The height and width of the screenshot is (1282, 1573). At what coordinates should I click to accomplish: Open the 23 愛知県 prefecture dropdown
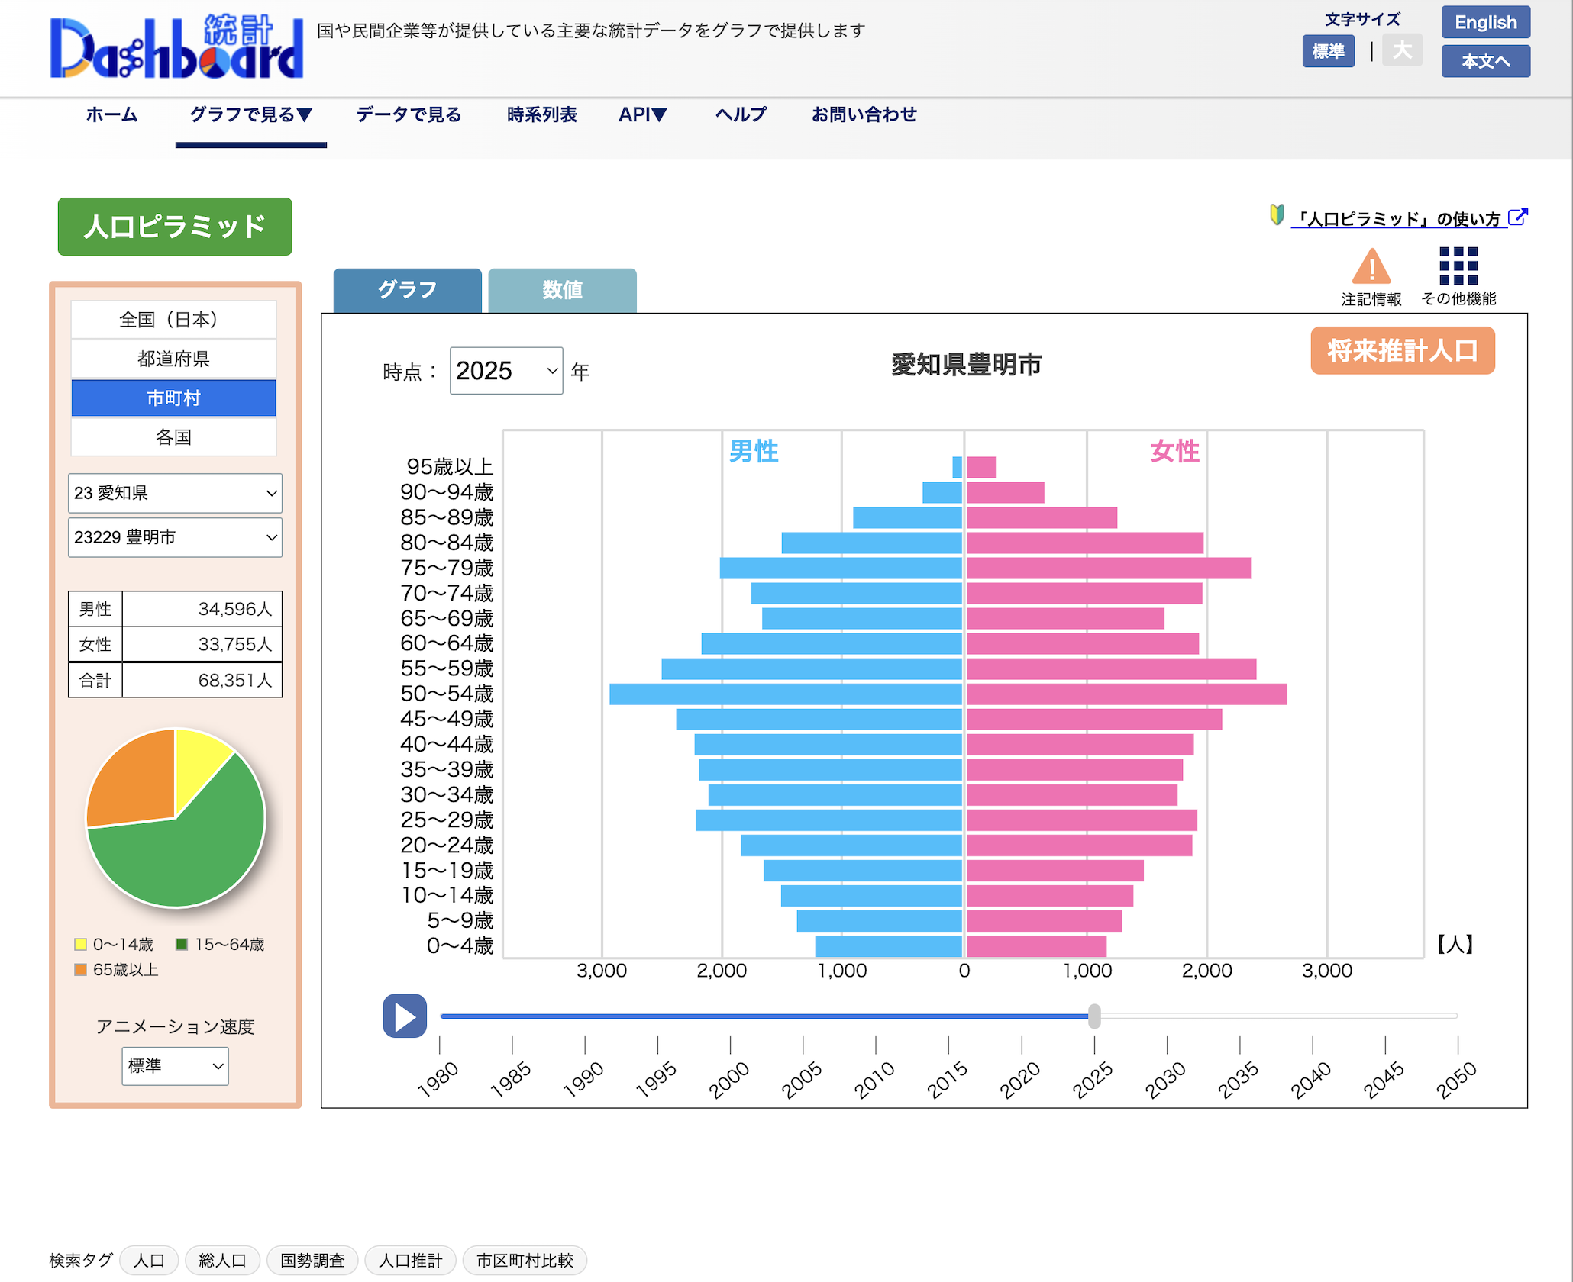pyautogui.click(x=175, y=493)
